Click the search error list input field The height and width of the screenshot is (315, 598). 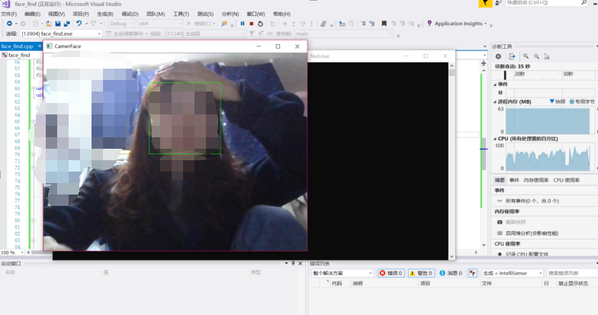pyautogui.click(x=572, y=273)
